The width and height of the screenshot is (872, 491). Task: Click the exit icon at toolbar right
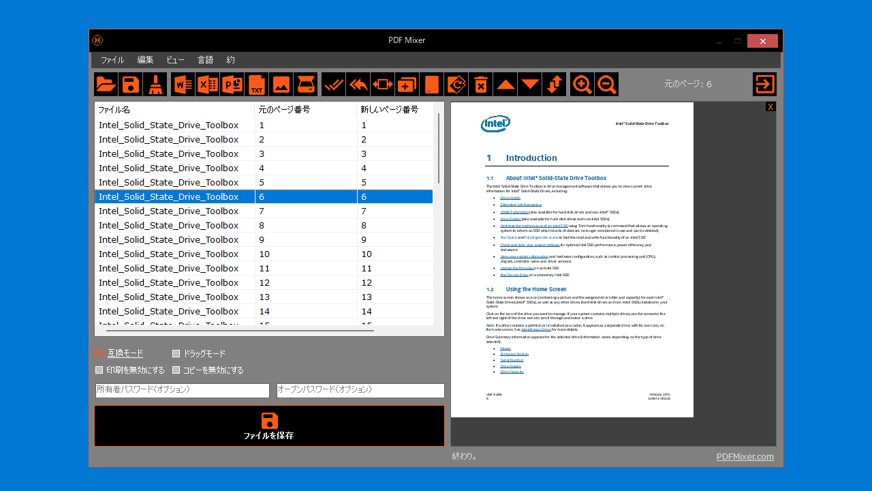764,85
